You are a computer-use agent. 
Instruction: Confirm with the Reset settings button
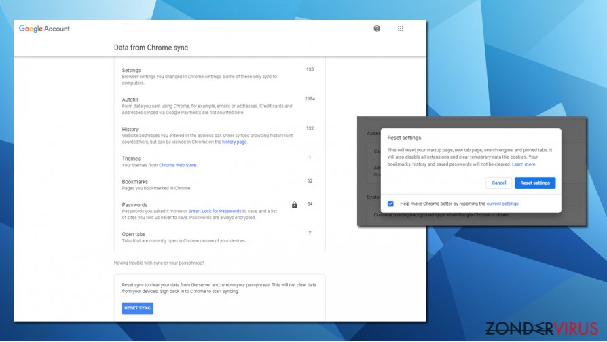pos(535,183)
